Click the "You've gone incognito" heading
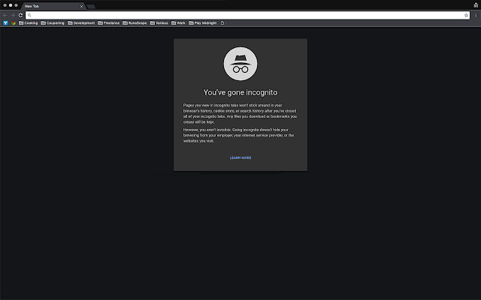Image resolution: width=481 pixels, height=300 pixels. (240, 92)
